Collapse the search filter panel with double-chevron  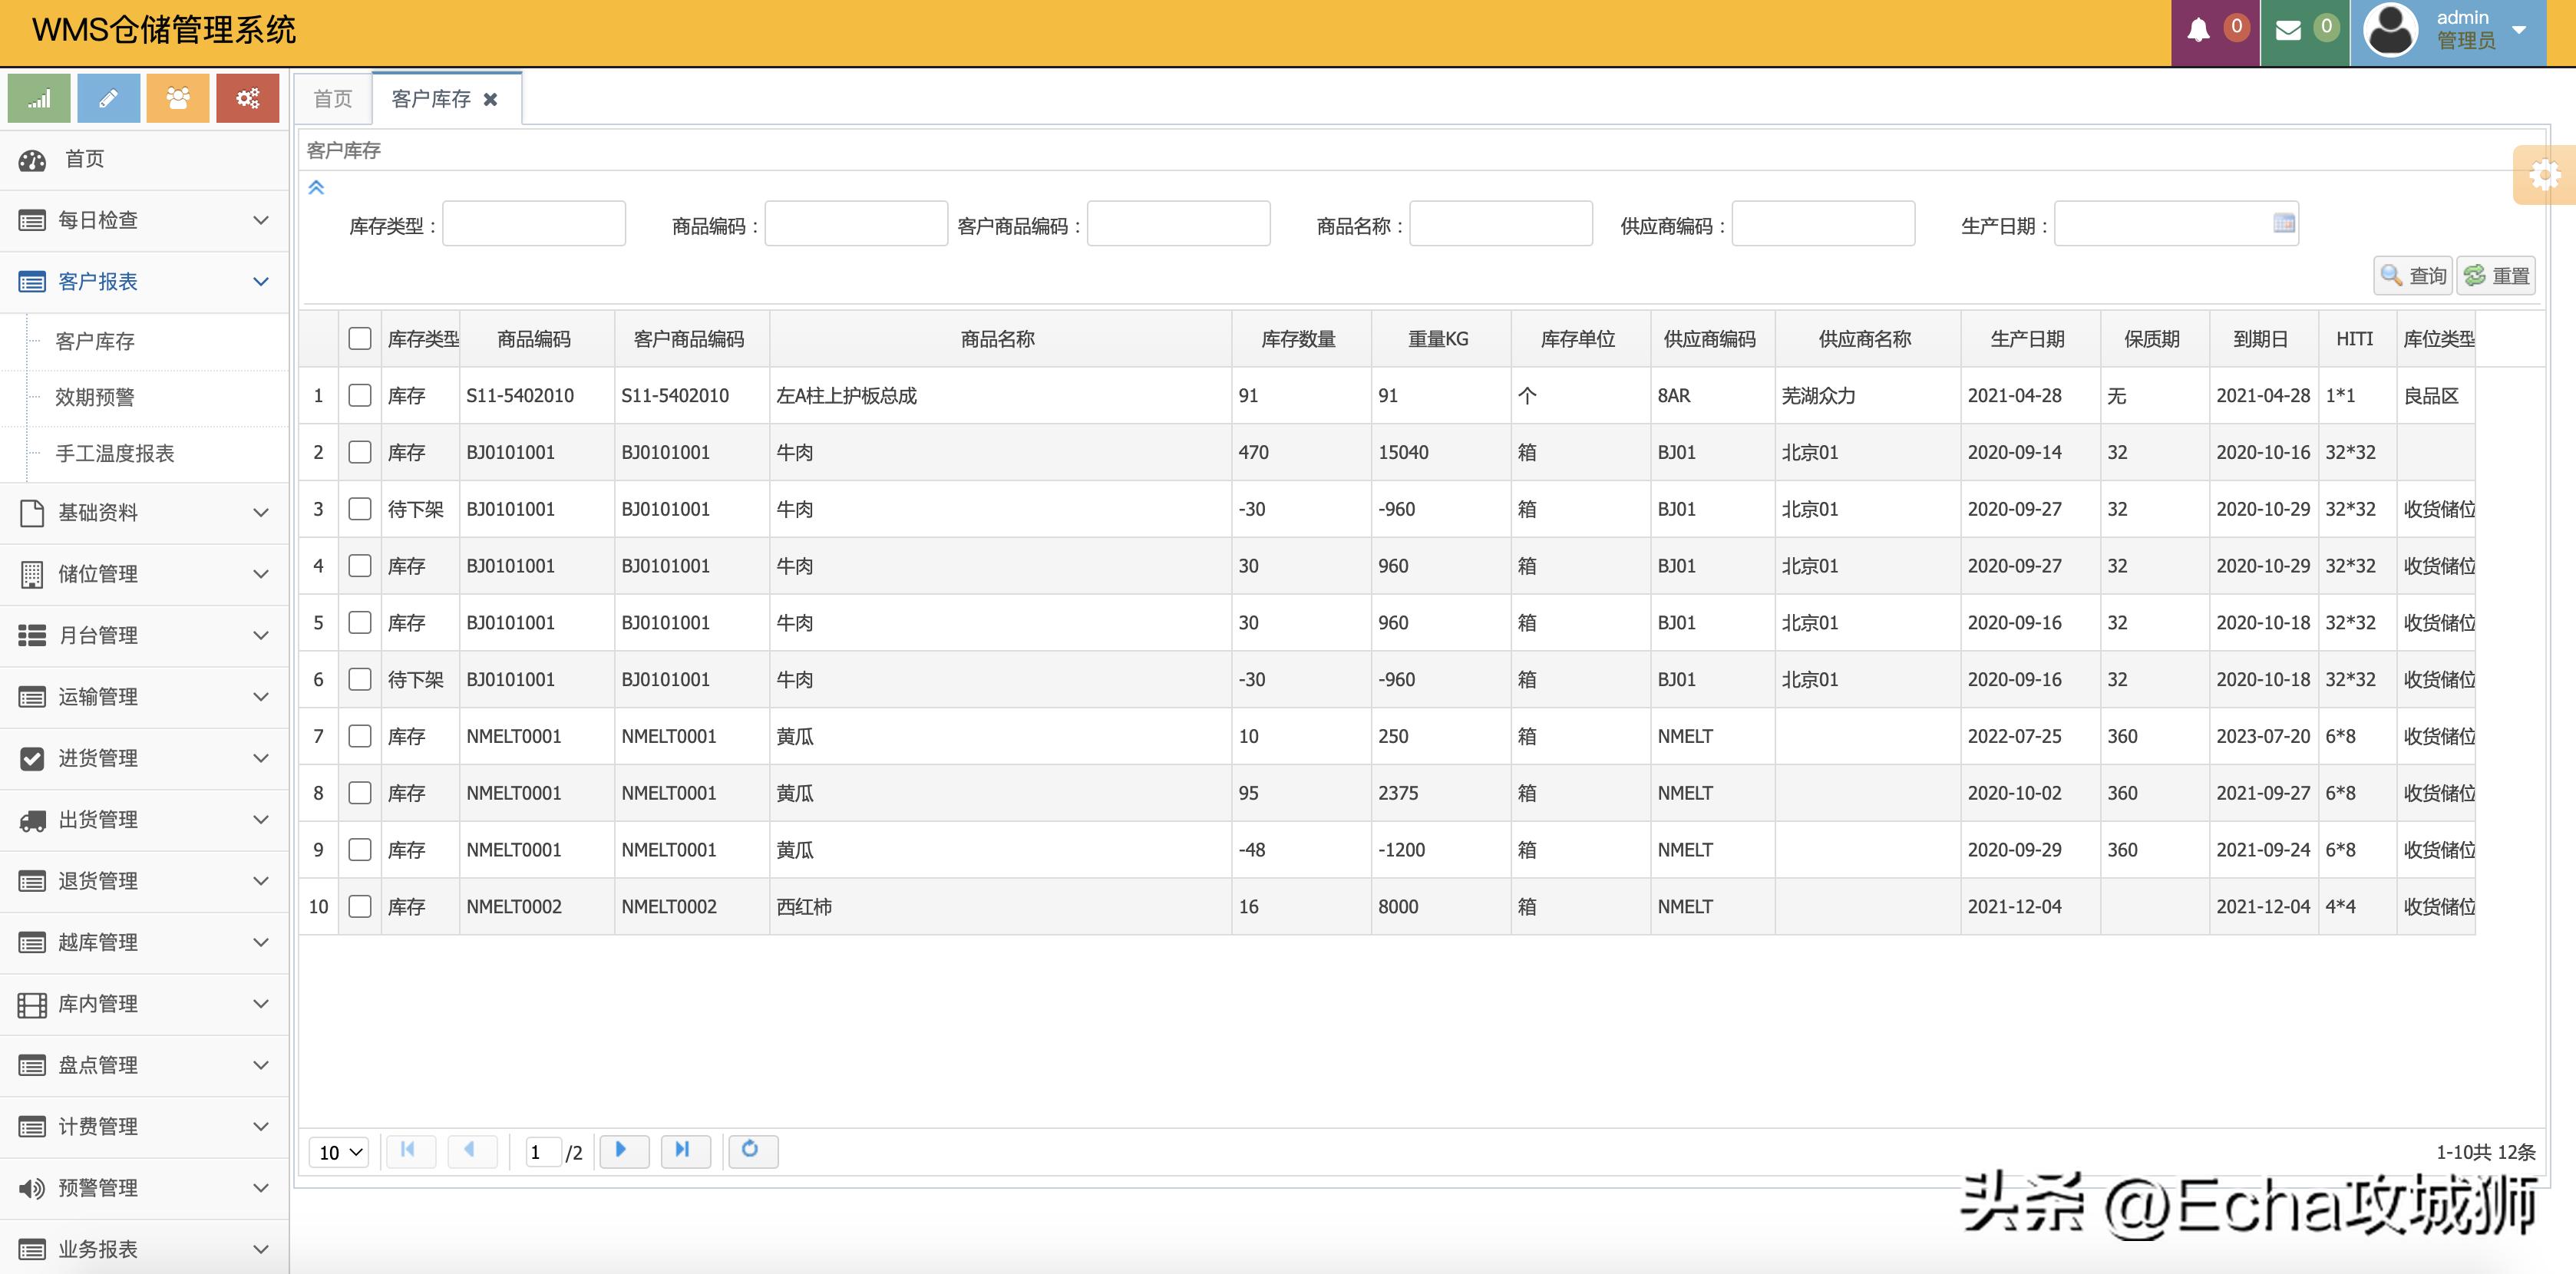(x=316, y=187)
